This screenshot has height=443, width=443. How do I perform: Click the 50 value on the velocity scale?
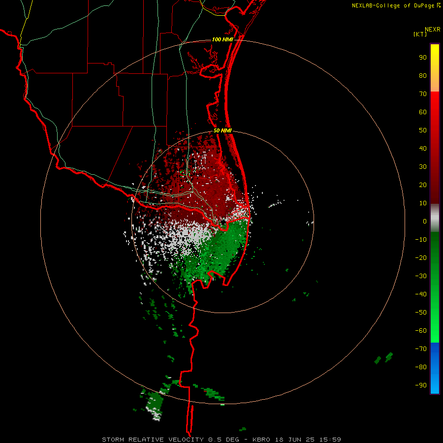tap(423, 130)
